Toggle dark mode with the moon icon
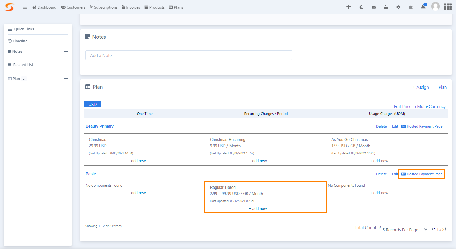Image resolution: width=456 pixels, height=249 pixels. [361, 7]
